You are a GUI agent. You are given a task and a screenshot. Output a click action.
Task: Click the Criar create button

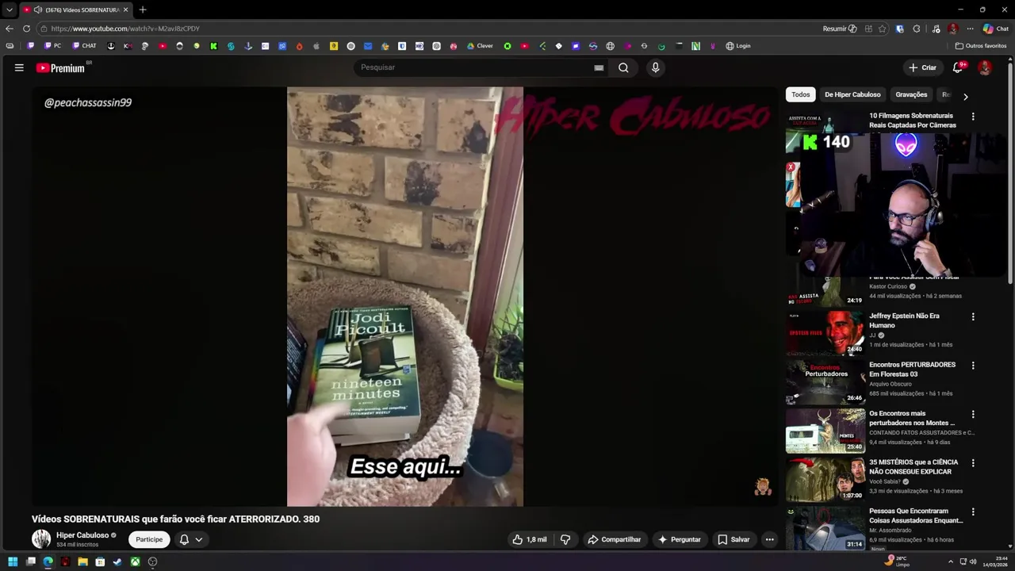923,67
